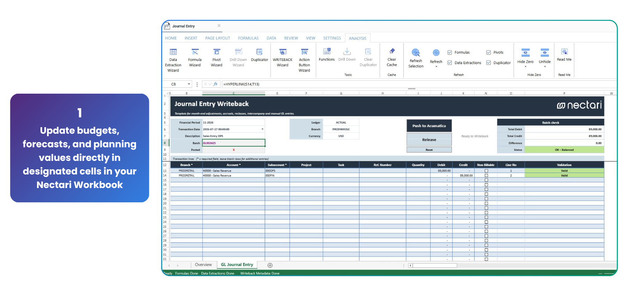Uncheck the Data Extractions refresh checkbox

coord(450,63)
